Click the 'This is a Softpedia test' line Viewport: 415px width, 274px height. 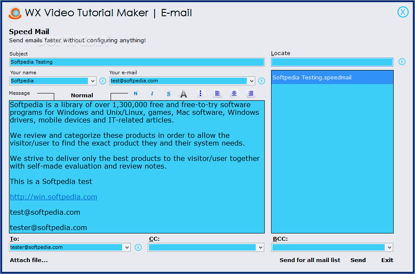tap(51, 181)
